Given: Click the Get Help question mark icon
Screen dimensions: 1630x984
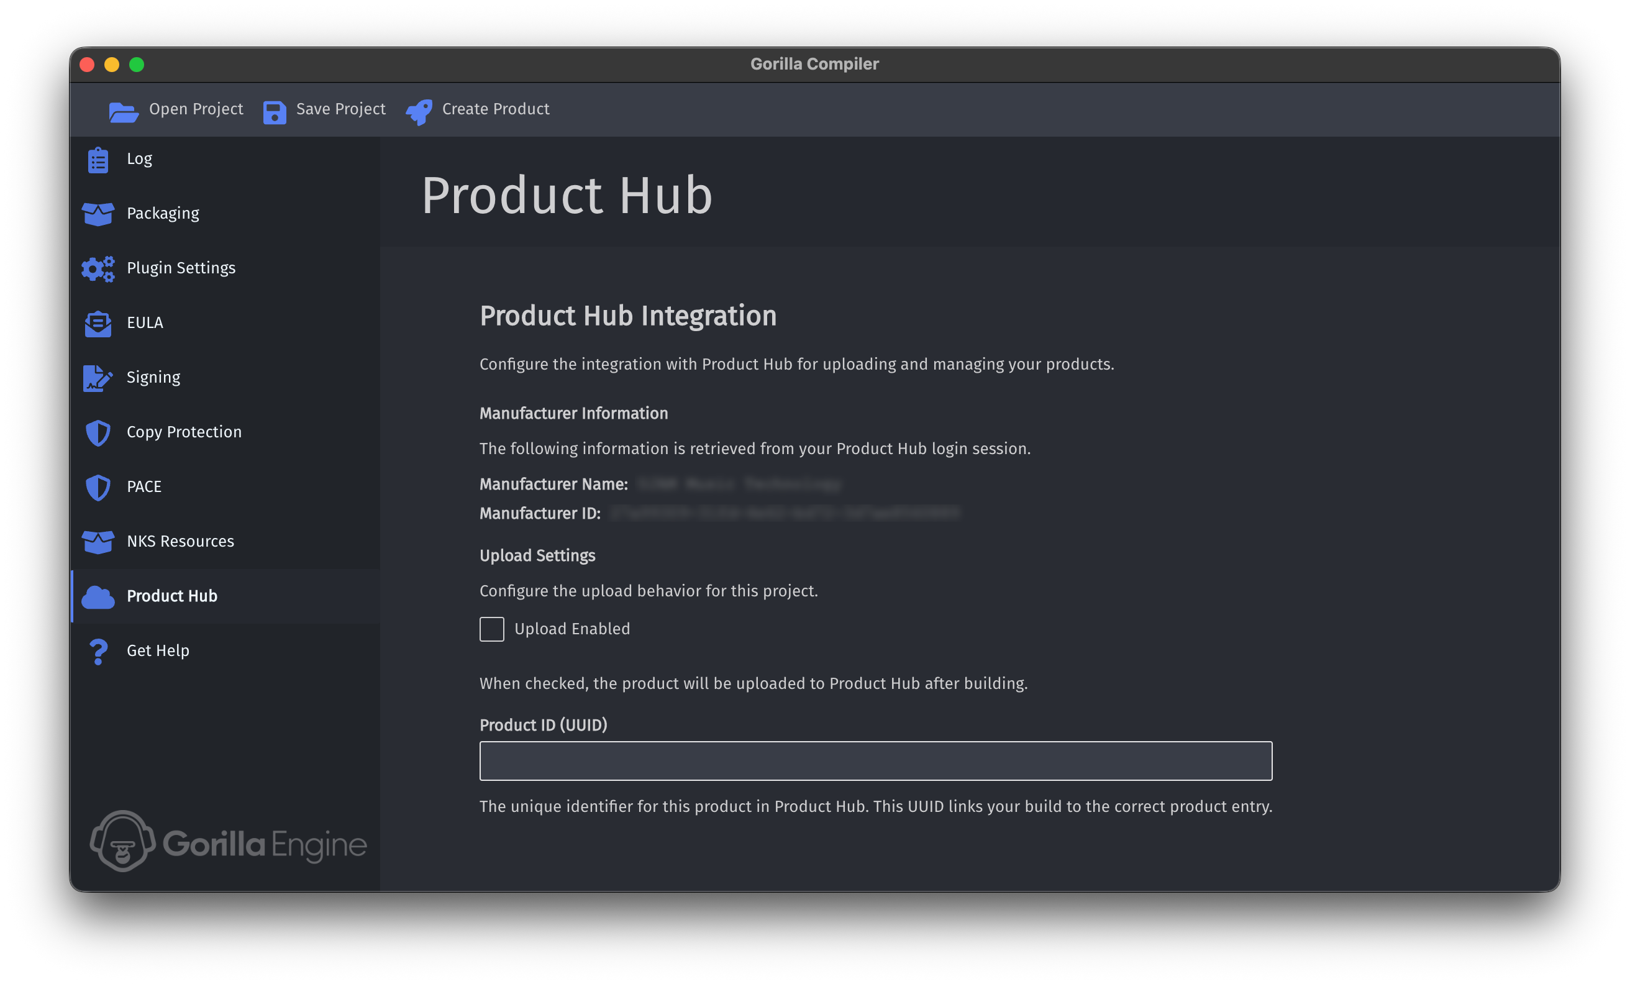Looking at the screenshot, I should (x=98, y=651).
